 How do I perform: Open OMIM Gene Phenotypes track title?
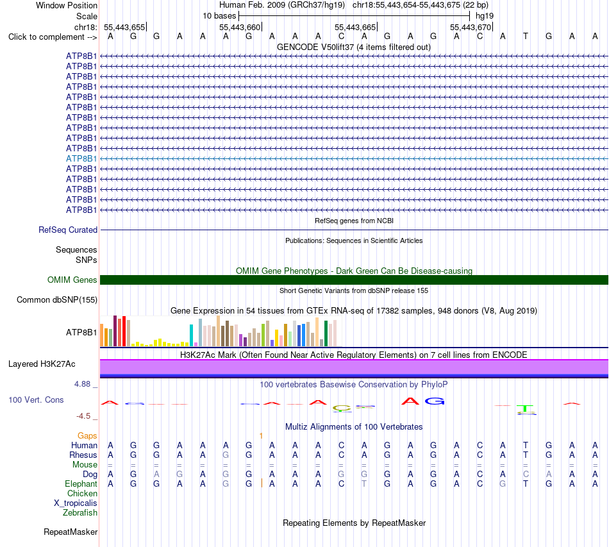click(x=354, y=271)
